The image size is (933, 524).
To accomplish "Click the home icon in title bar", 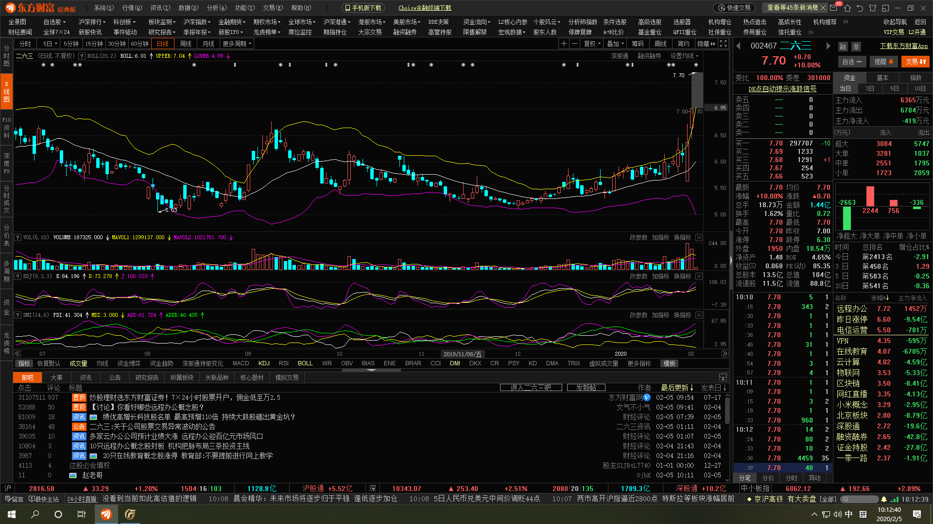I will [x=847, y=8].
